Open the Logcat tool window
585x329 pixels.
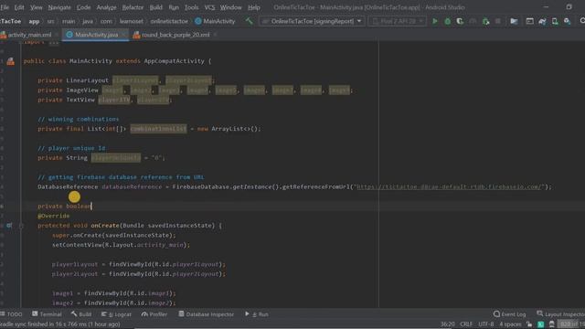116,314
